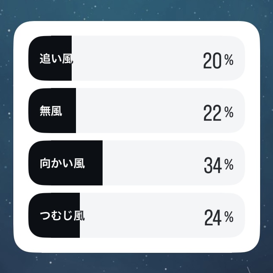Click the 20 vote percentage number

point(212,62)
